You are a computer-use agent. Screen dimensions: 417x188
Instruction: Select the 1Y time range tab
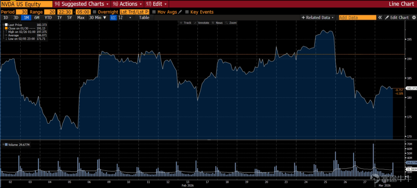tap(60, 18)
